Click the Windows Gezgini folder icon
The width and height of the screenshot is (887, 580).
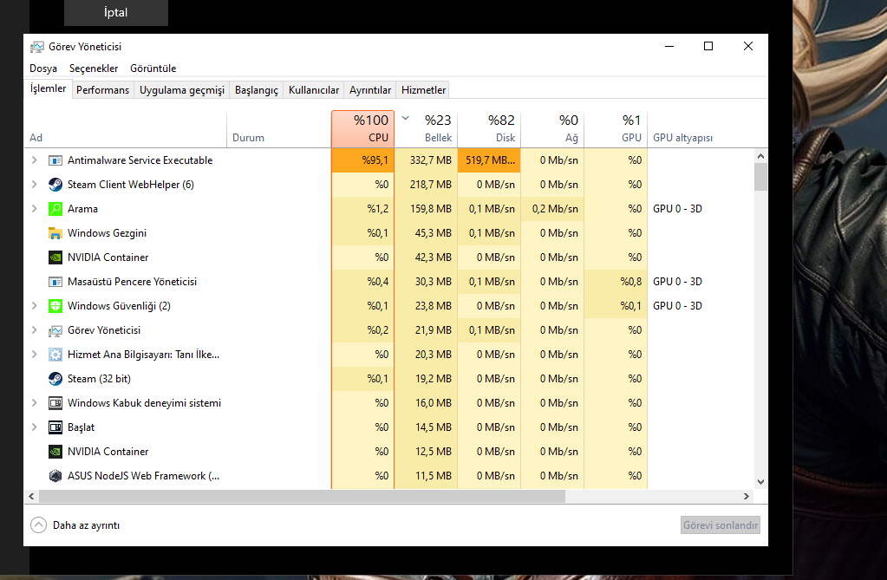click(x=55, y=233)
